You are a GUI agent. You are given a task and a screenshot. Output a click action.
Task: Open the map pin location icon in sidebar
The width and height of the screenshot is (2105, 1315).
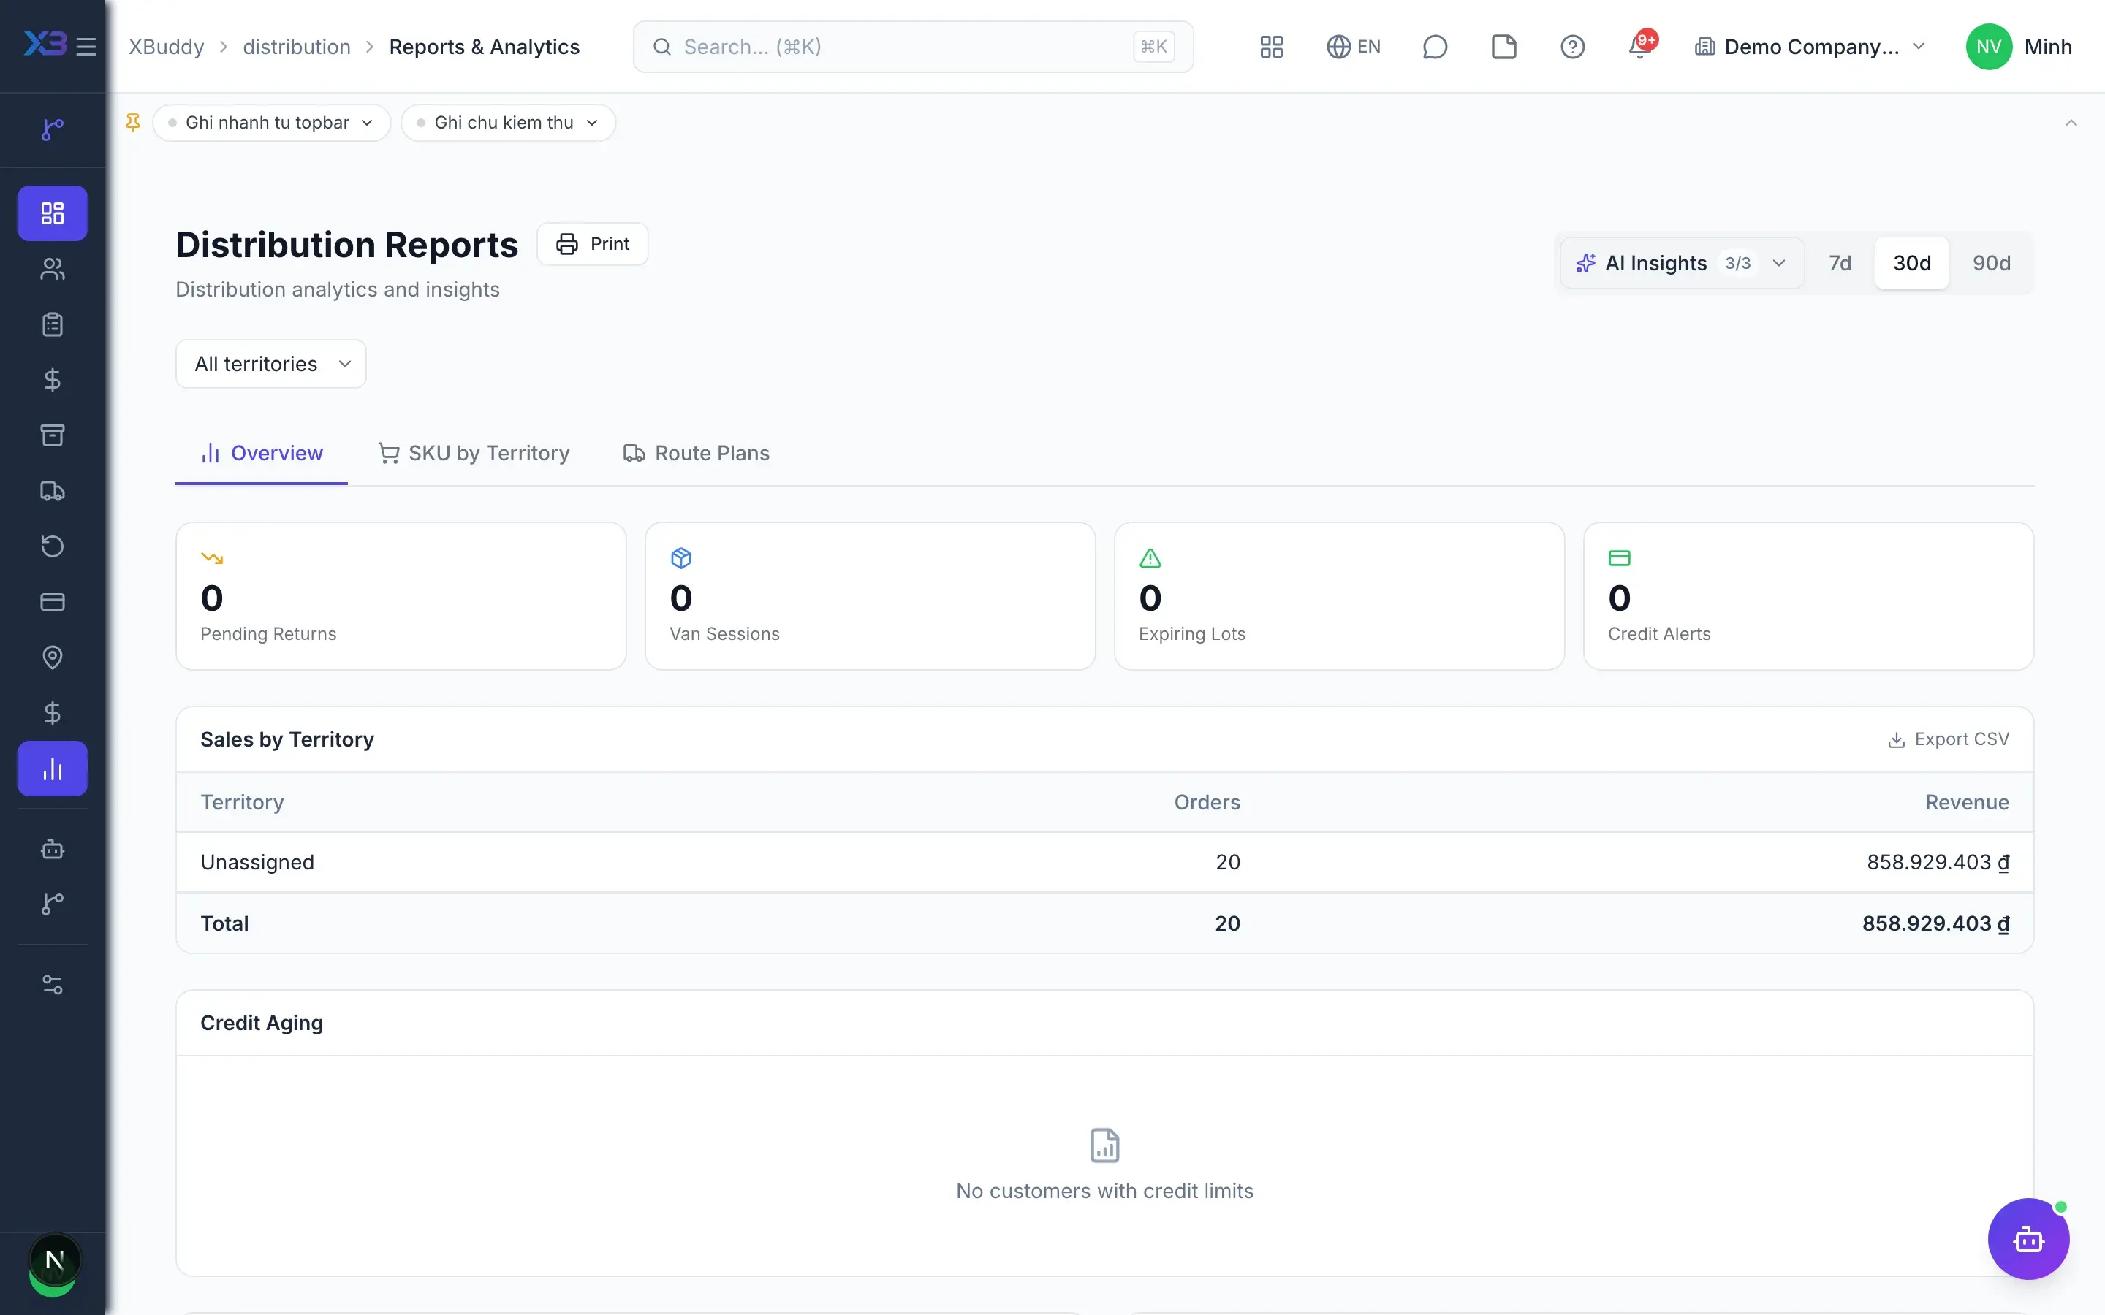coord(52,657)
